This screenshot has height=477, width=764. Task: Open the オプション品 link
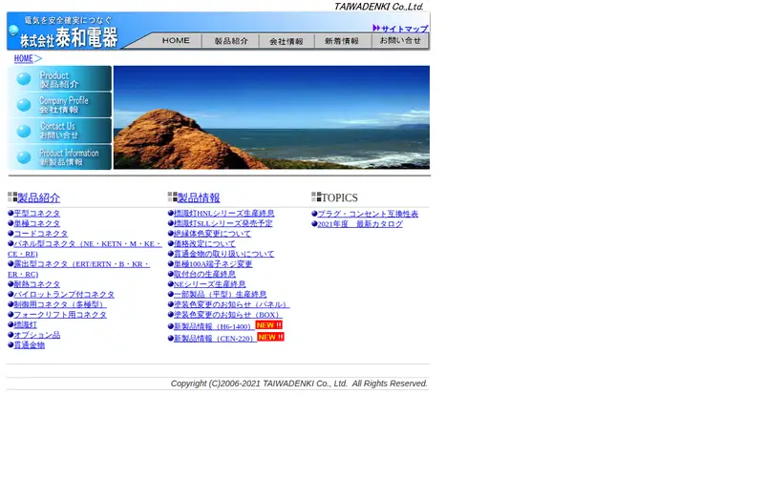(x=36, y=335)
